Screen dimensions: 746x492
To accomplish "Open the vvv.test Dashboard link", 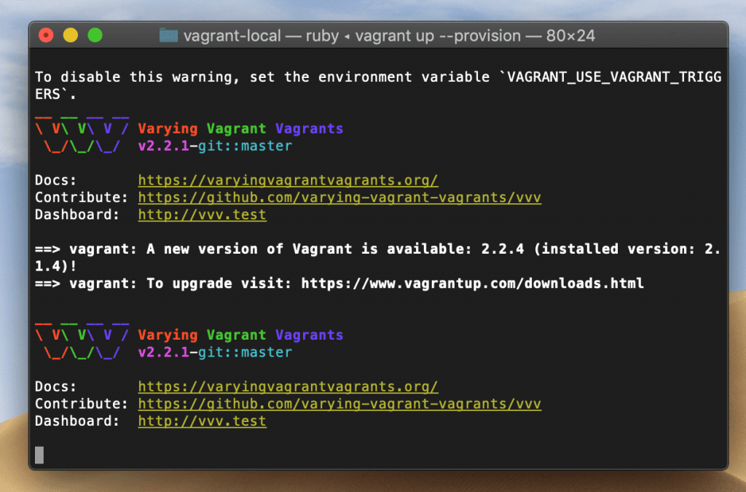I will point(202,215).
